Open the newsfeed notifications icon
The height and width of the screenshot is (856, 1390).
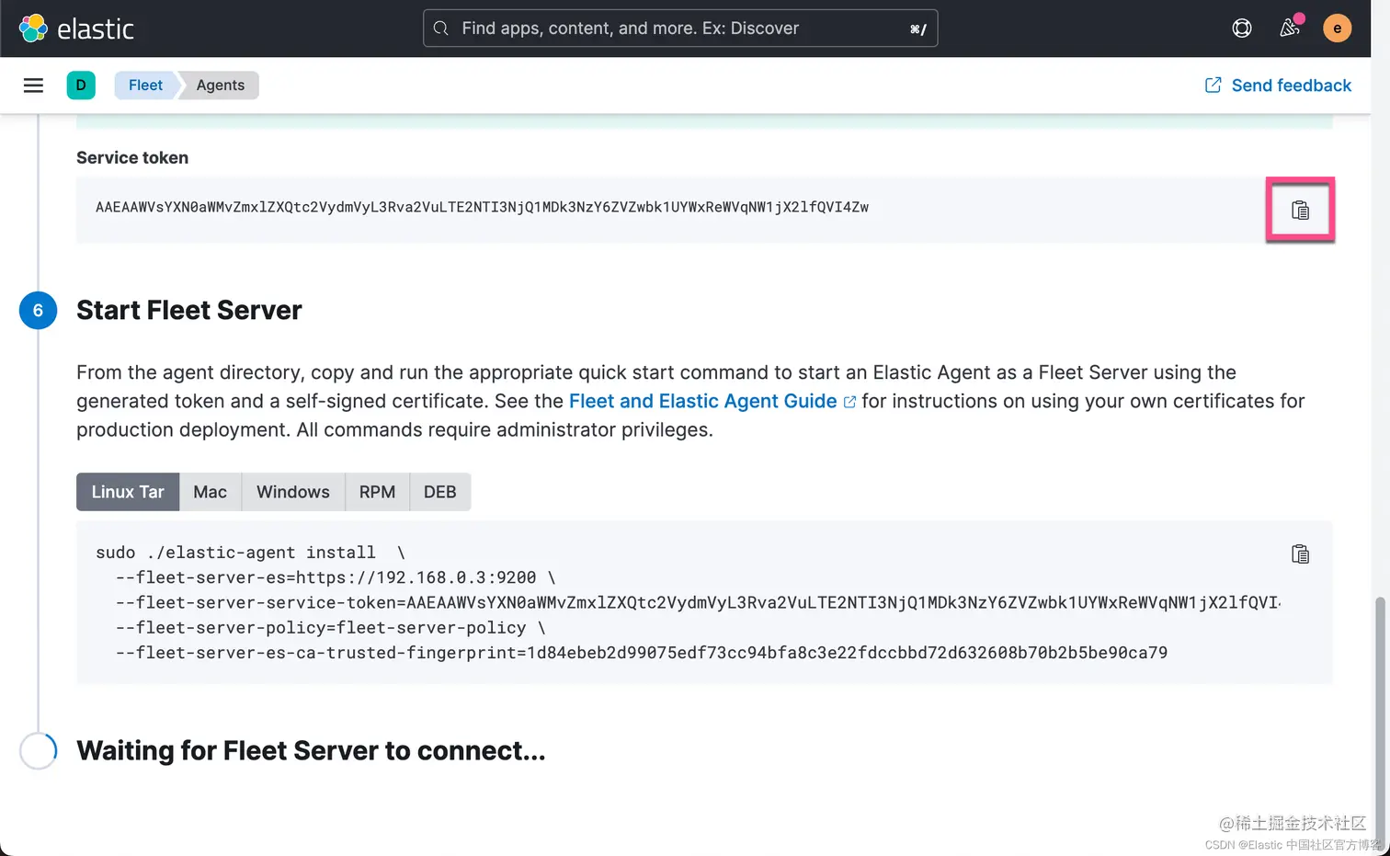tap(1290, 29)
